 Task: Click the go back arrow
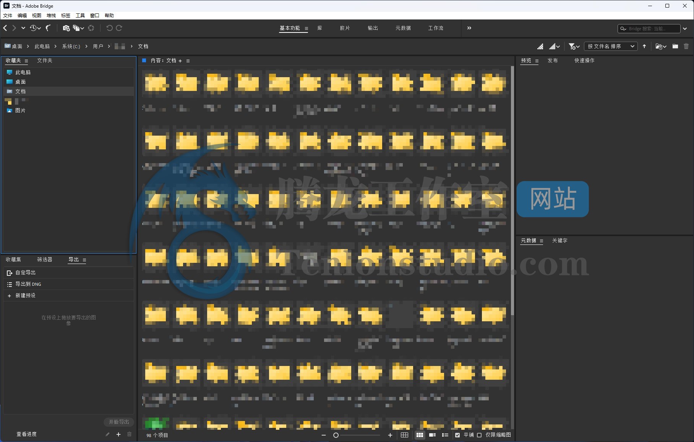pos(5,28)
